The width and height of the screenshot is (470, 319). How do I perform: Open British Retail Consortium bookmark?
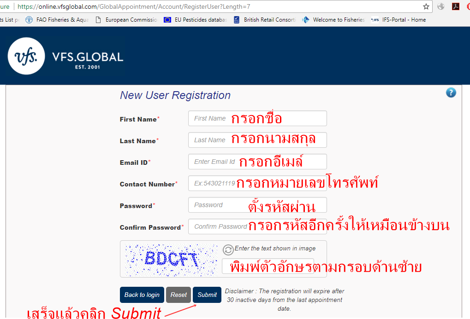(265, 20)
